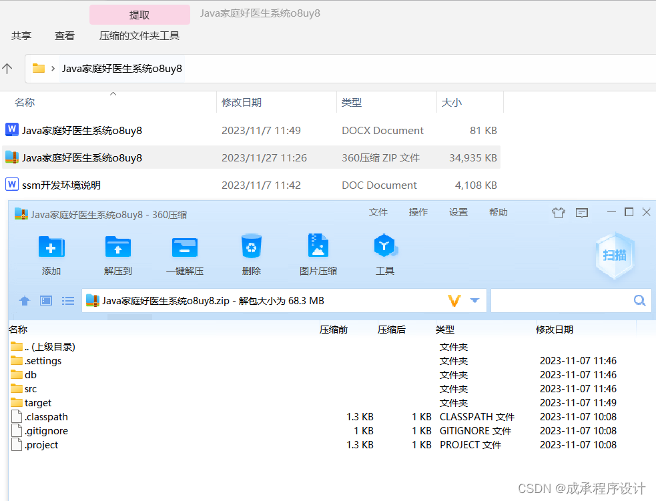
Task: Sort archive entries by 压缩后 column
Action: [x=392, y=330]
